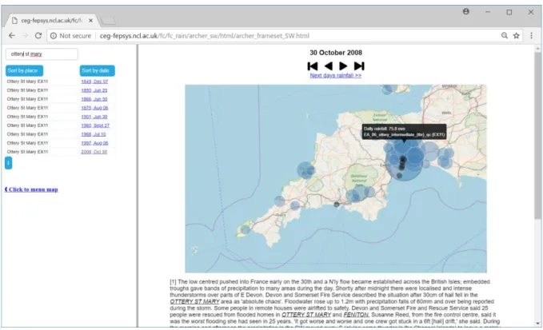Screen dimensions: 543x330
Task: Open a new browser tab
Action: pos(108,22)
